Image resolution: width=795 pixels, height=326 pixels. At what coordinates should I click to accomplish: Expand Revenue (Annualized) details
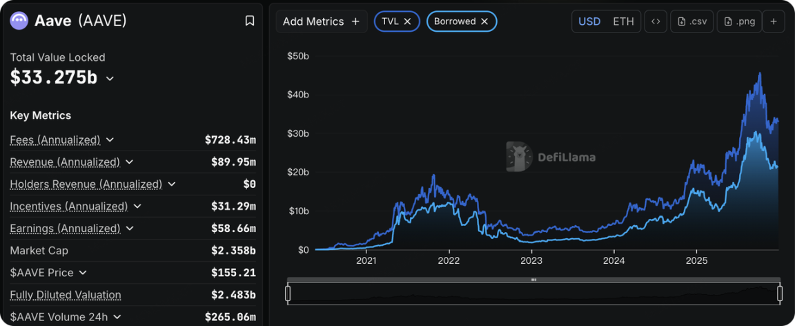click(129, 162)
